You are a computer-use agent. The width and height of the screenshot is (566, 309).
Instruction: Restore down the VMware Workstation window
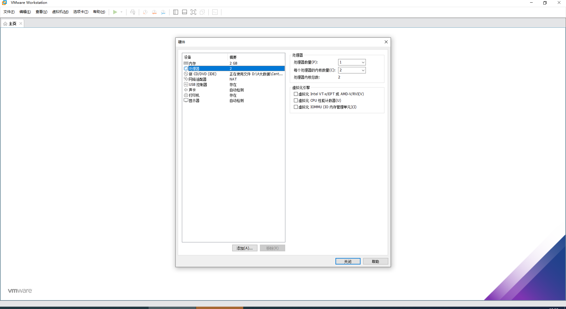(x=545, y=3)
